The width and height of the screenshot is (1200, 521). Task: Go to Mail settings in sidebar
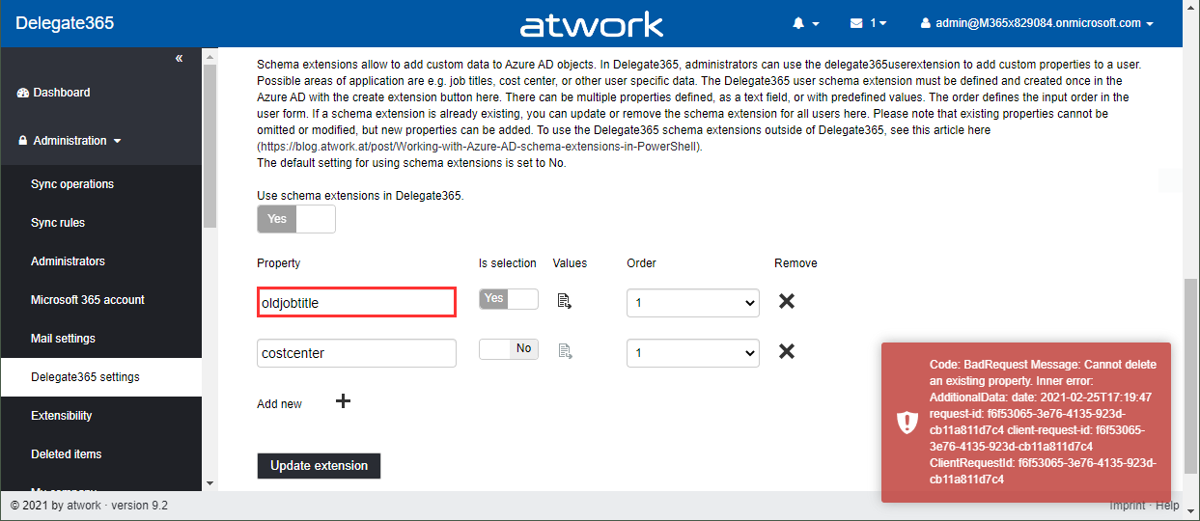63,339
